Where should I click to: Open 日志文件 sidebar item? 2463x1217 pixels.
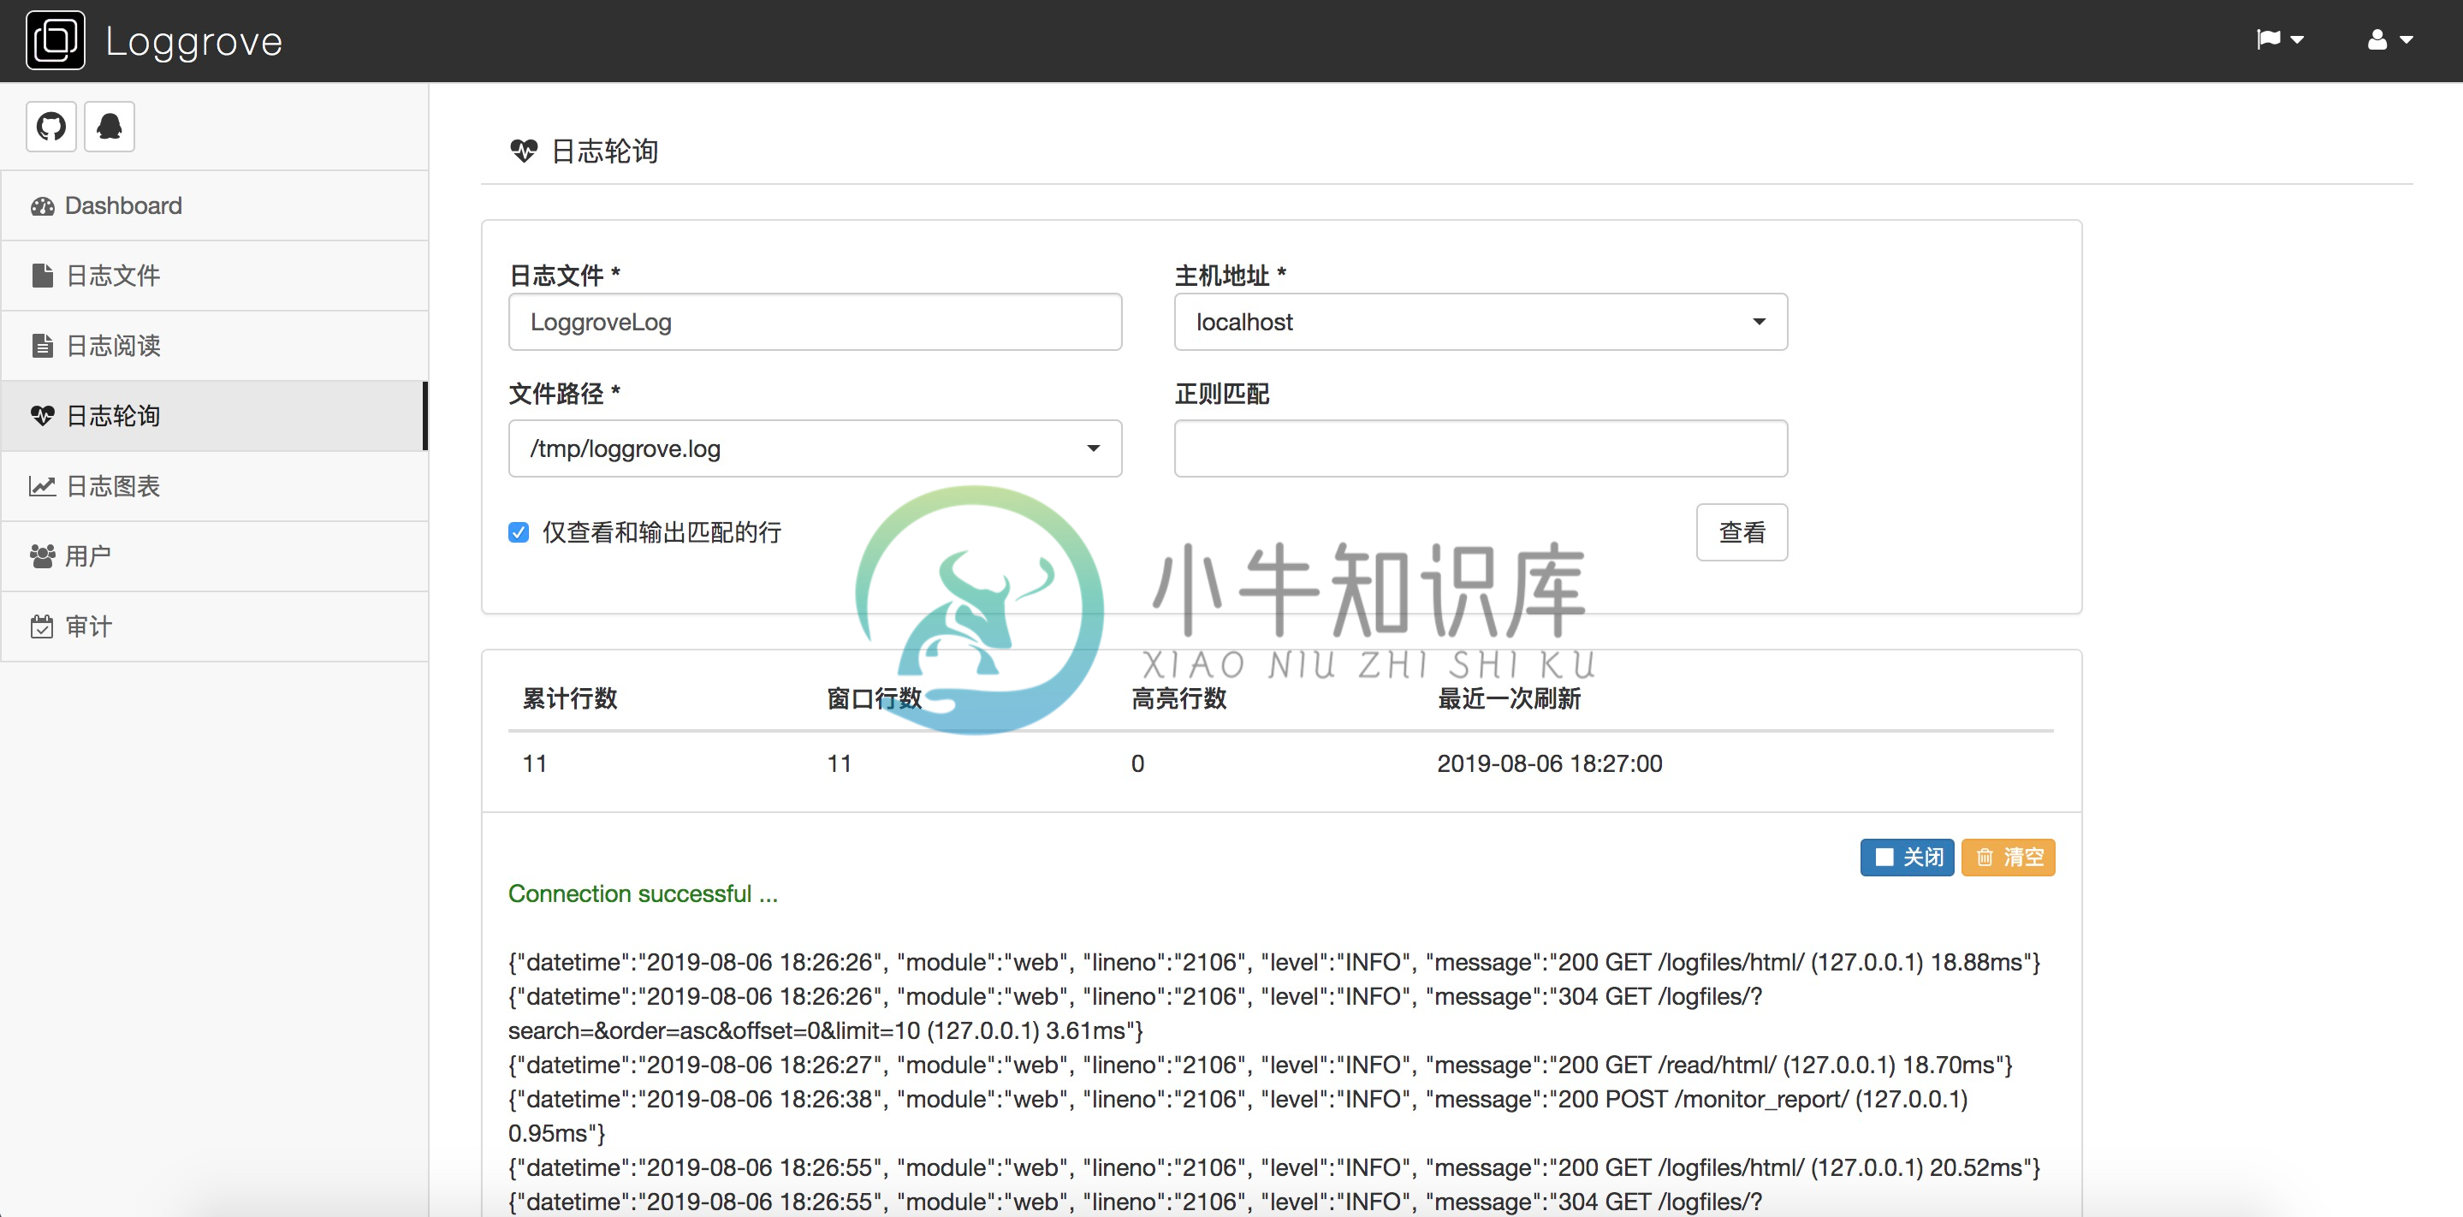point(214,276)
